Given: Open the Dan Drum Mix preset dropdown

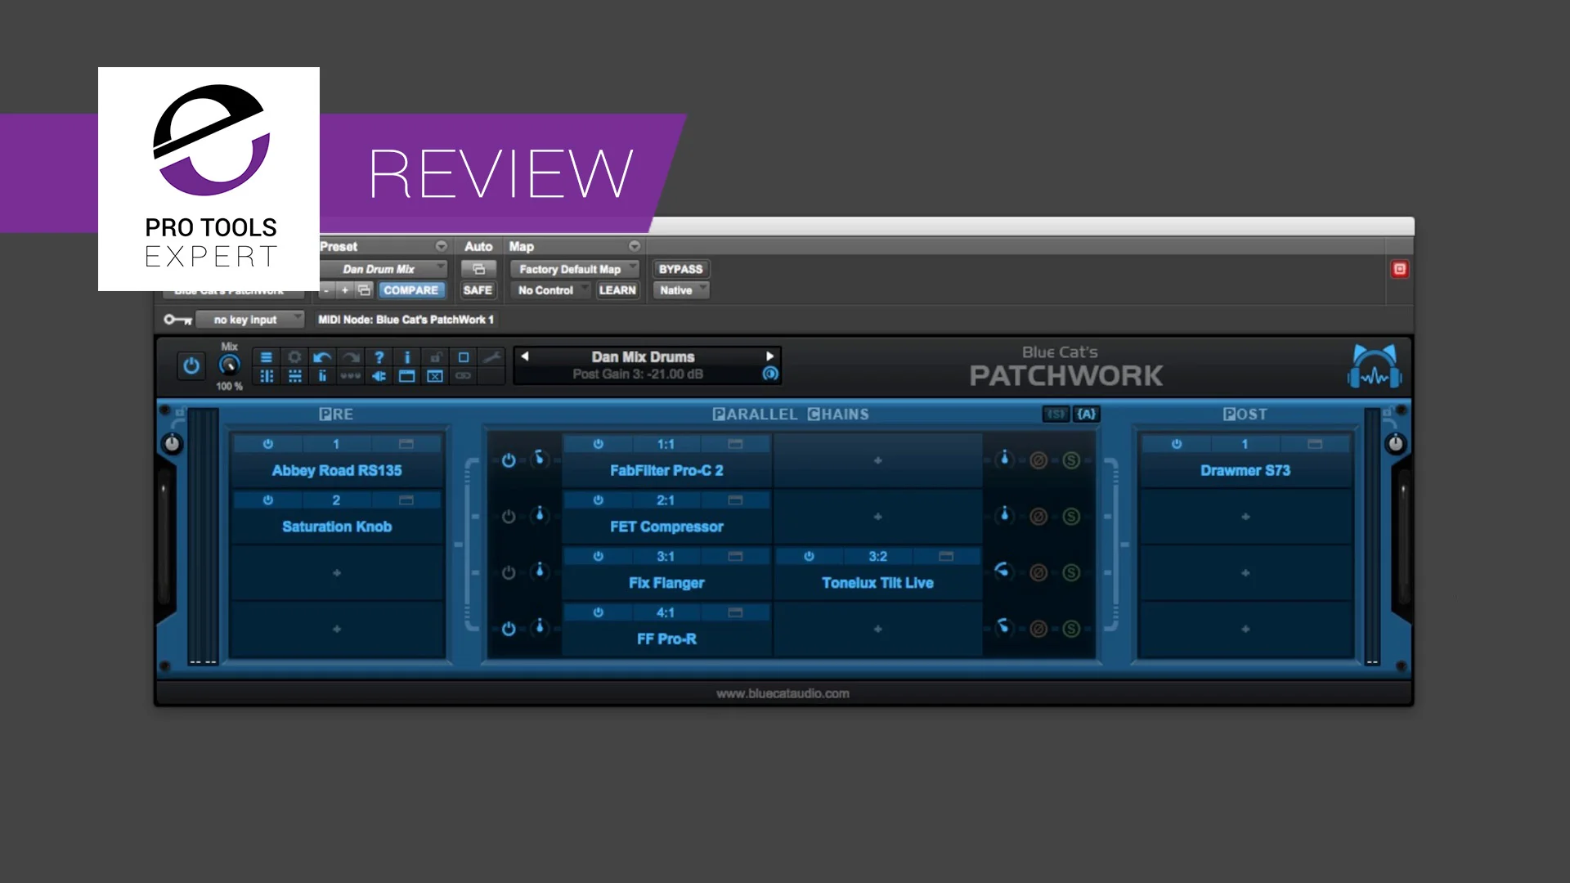Looking at the screenshot, I should [x=384, y=269].
